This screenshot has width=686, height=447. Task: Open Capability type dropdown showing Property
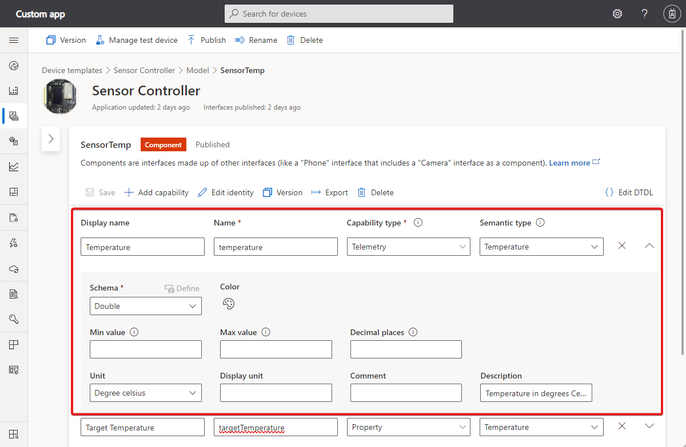(x=409, y=427)
